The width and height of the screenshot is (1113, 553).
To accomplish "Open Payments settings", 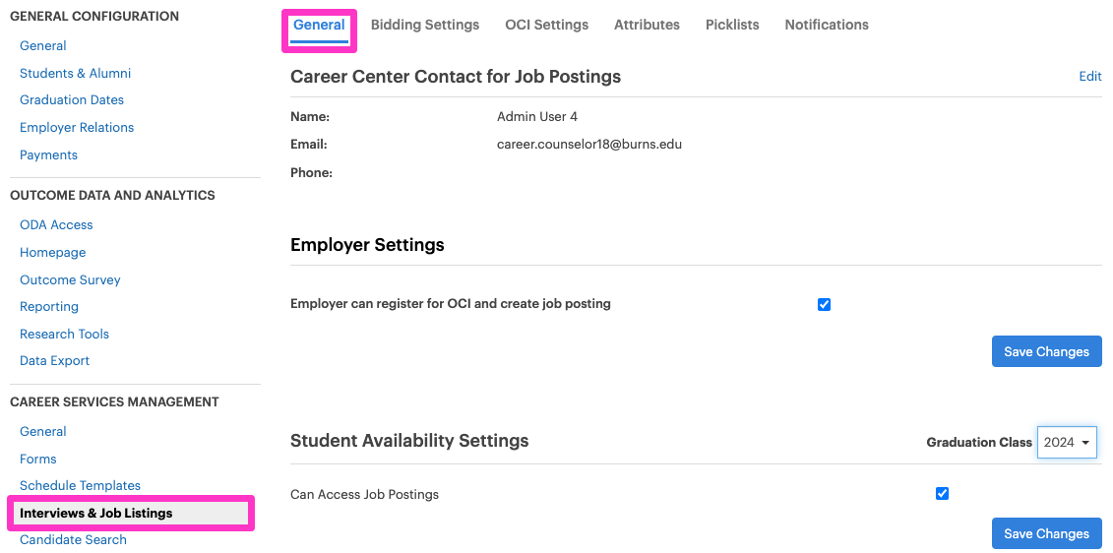I will point(48,154).
